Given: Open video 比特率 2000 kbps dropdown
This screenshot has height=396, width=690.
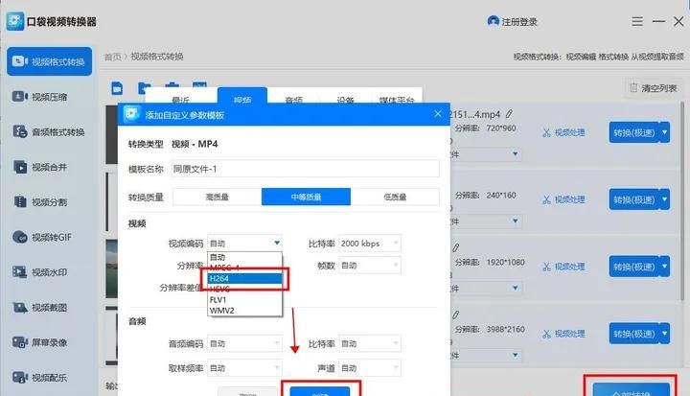Looking at the screenshot, I should [370, 244].
